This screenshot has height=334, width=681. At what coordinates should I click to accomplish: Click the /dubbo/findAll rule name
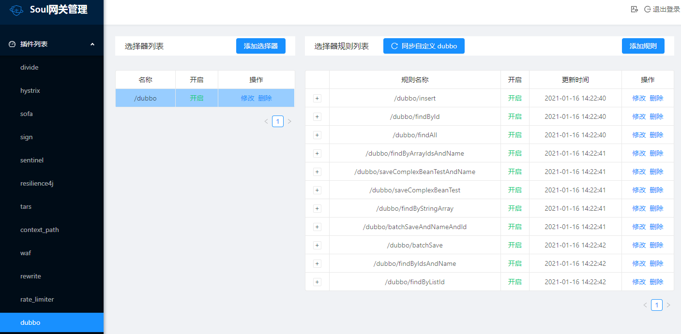tap(415, 135)
